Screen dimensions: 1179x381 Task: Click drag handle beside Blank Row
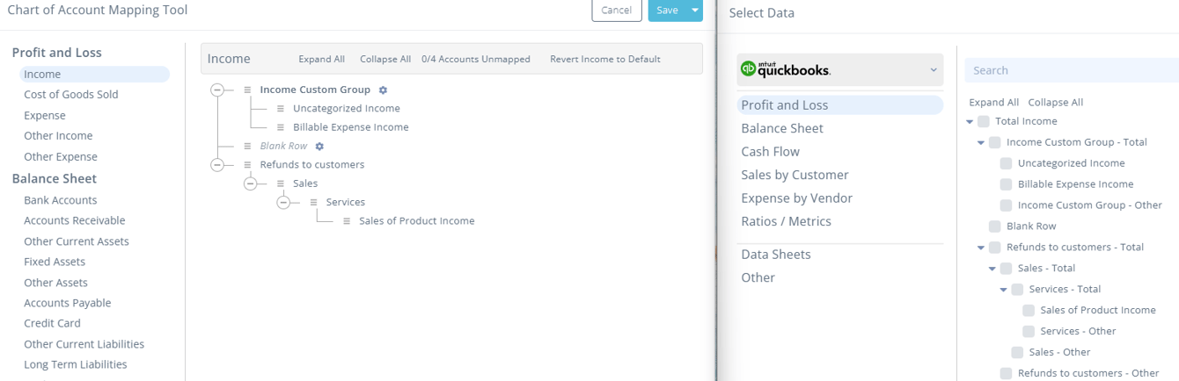(248, 146)
